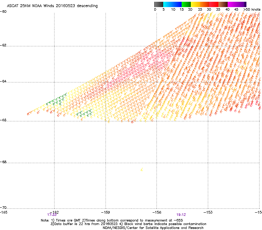Viewport: 262px width, 230px height.
Task: Click the blue 10-15 knots legend segment
Action: (x=177, y=4)
